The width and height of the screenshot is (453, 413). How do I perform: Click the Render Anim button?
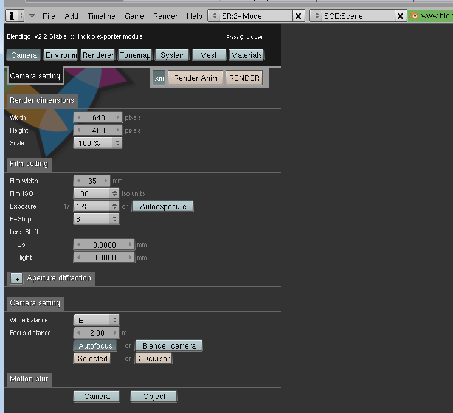pos(196,78)
